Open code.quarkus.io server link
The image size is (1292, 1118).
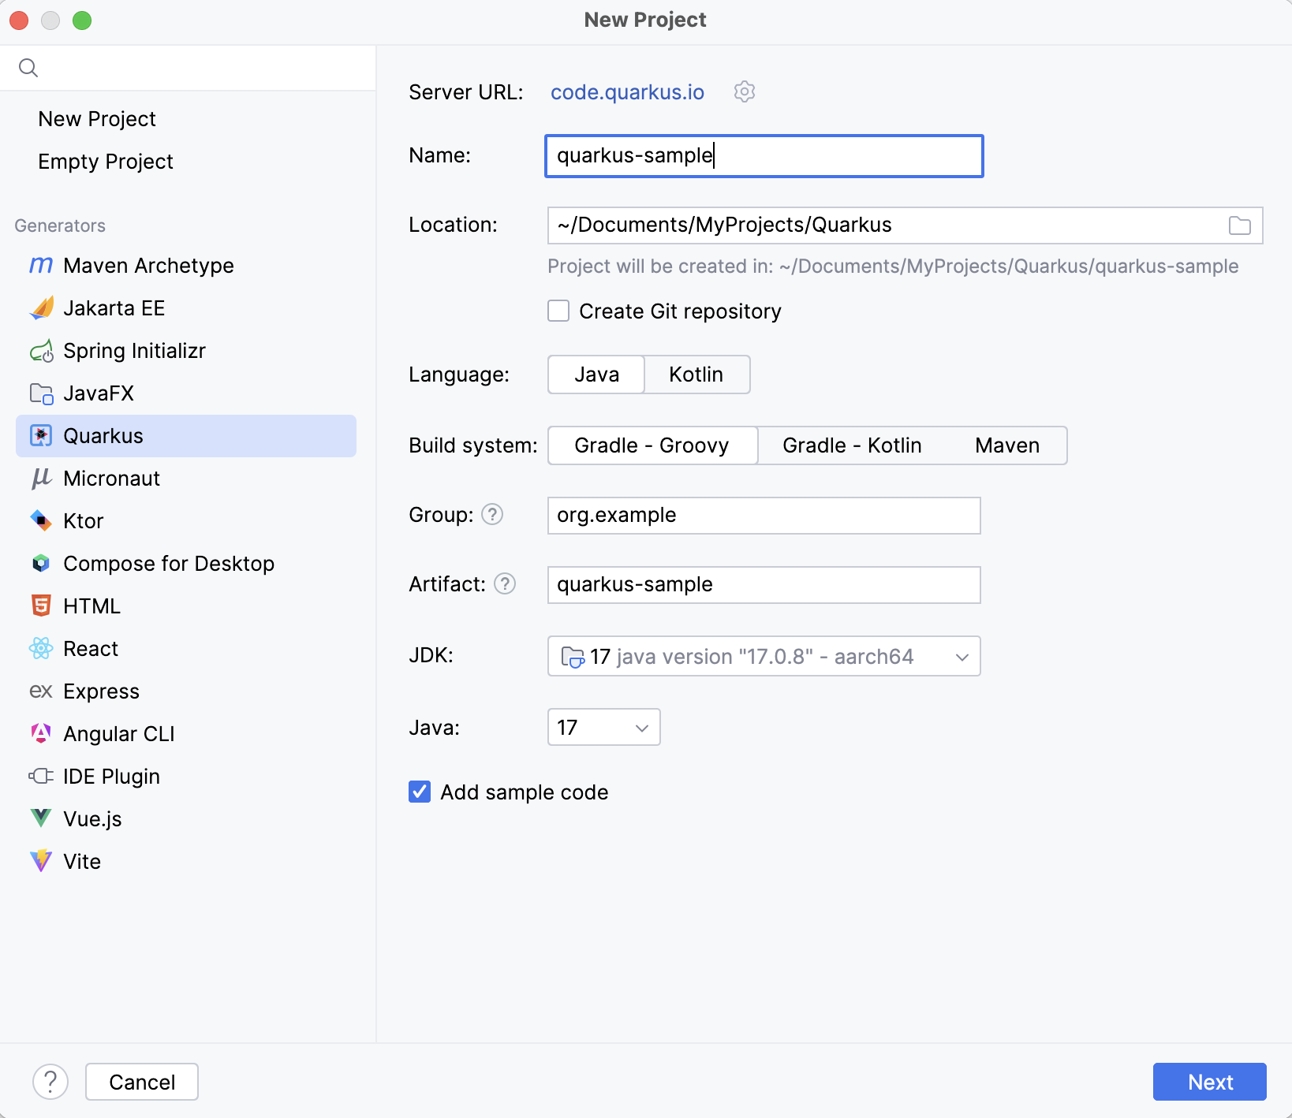pyautogui.click(x=627, y=92)
